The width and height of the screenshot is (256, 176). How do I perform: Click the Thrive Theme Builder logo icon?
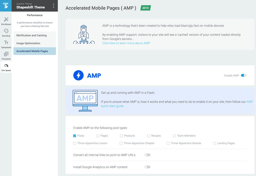[6, 6]
